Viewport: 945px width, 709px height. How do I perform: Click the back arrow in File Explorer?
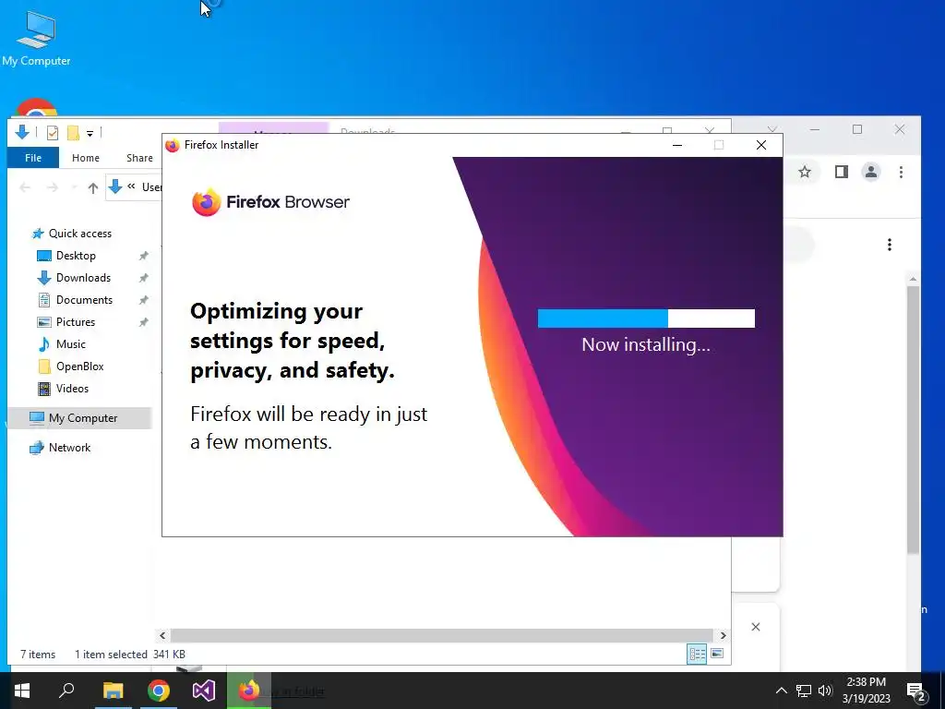(25, 187)
